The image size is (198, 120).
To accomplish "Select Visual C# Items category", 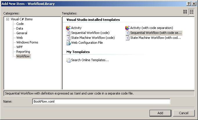I will click(x=22, y=19).
